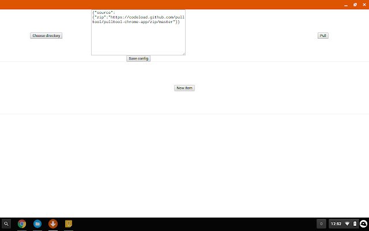The image size is (369, 231).
Task: Open the user avatar in system tray
Action: pyautogui.click(x=364, y=223)
